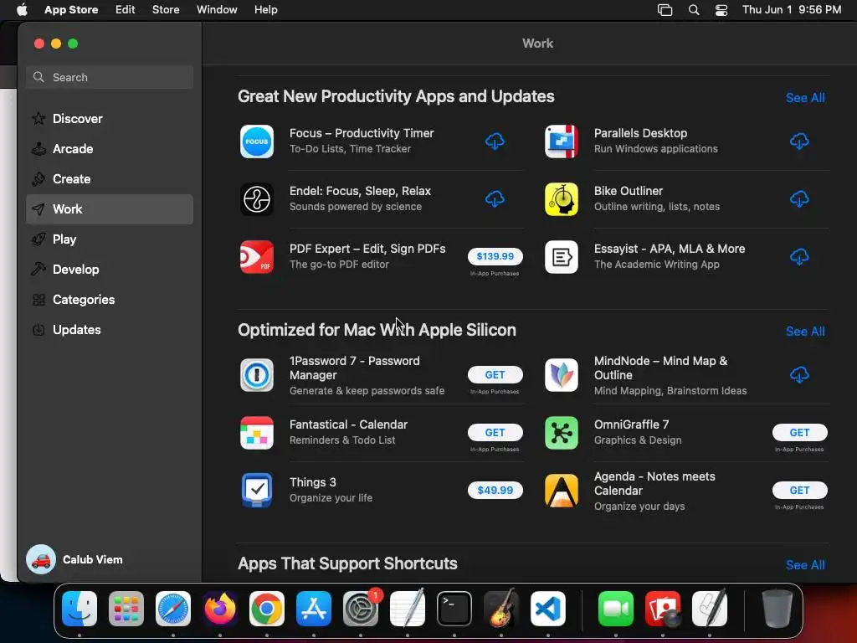Open Bike Outliner app icon
This screenshot has width=857, height=643.
(x=562, y=199)
